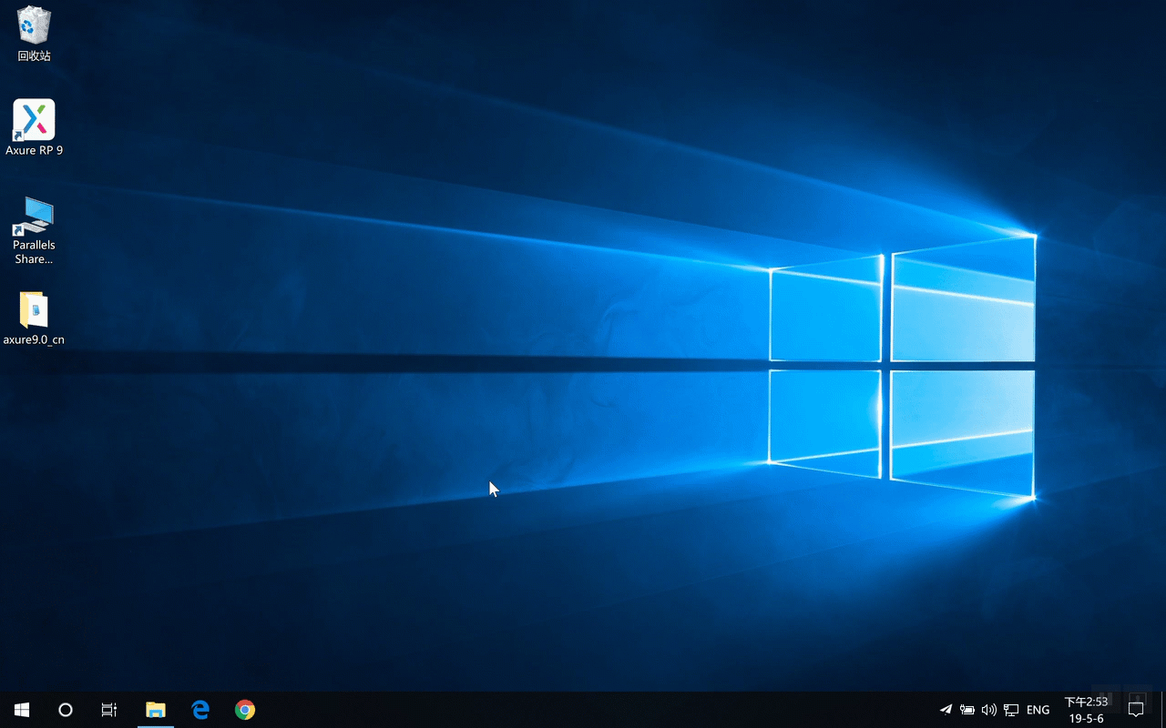This screenshot has width=1166, height=728.
Task: Launch Microsoft Edge from taskbar
Action: [200, 710]
